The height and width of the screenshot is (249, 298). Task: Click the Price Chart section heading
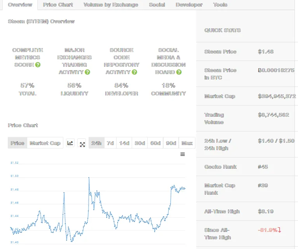pos(23,125)
